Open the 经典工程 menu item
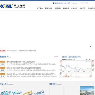This screenshot has height=95, width=95. point(82,8)
